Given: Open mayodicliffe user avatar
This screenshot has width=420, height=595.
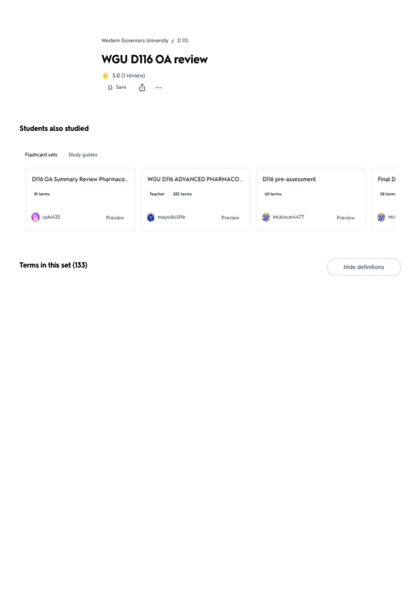Looking at the screenshot, I should tap(150, 217).
